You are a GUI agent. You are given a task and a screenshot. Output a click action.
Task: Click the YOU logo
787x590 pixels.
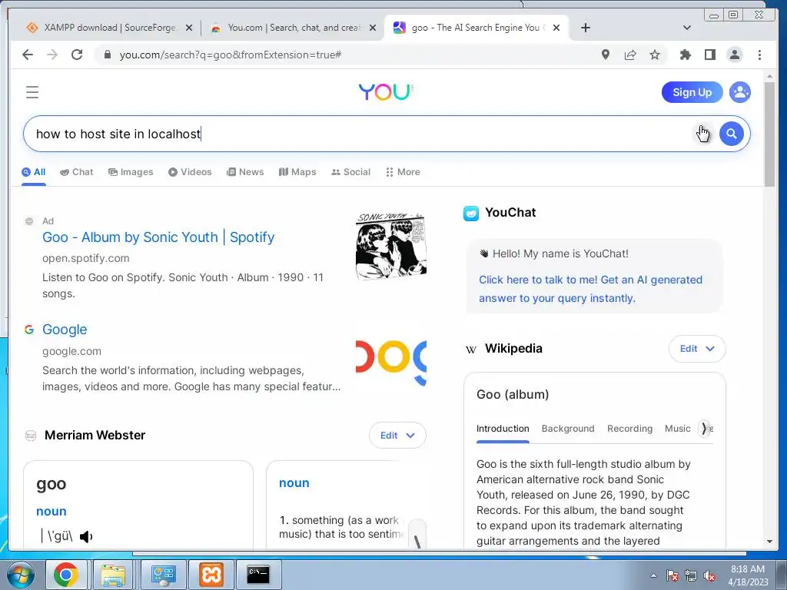pyautogui.click(x=386, y=92)
